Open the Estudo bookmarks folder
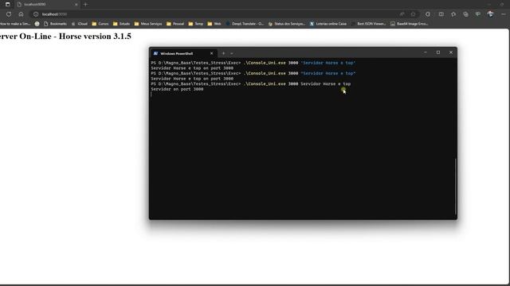510x286 pixels. tap(121, 24)
